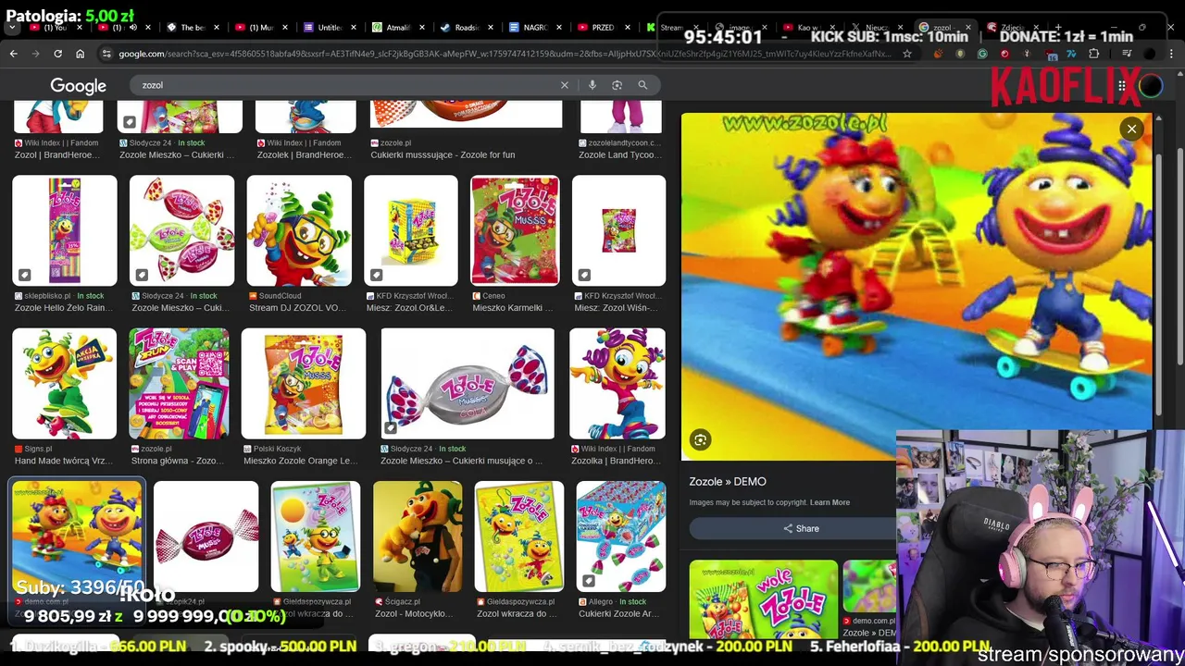
Task: Start voice search with the microphone icon
Action: tap(592, 85)
